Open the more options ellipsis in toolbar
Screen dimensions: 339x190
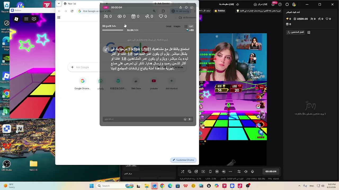click(230, 172)
